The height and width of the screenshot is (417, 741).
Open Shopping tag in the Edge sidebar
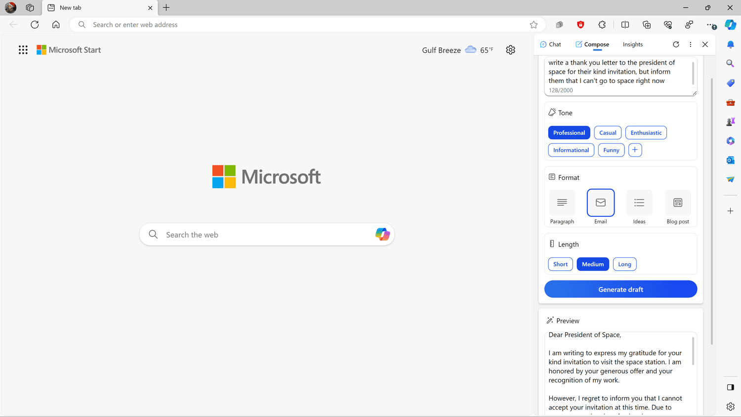click(x=730, y=83)
